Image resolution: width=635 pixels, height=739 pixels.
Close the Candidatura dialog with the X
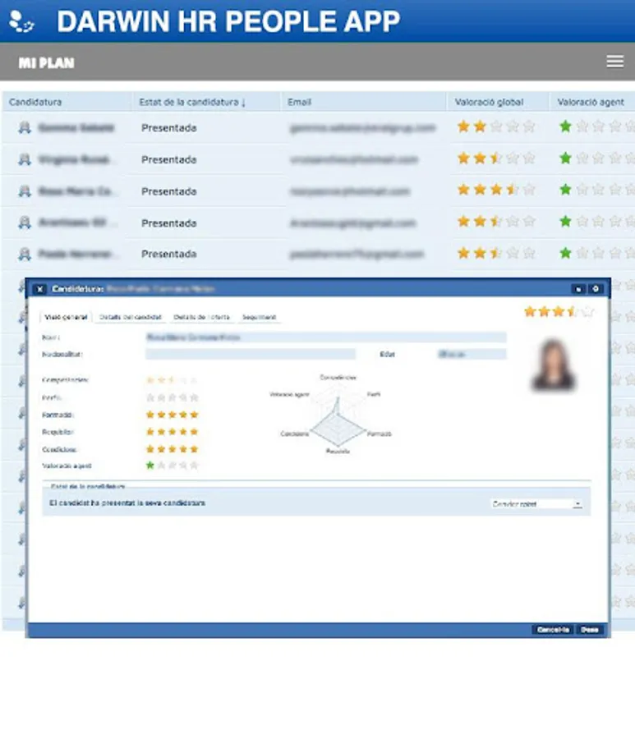pyautogui.click(x=40, y=289)
